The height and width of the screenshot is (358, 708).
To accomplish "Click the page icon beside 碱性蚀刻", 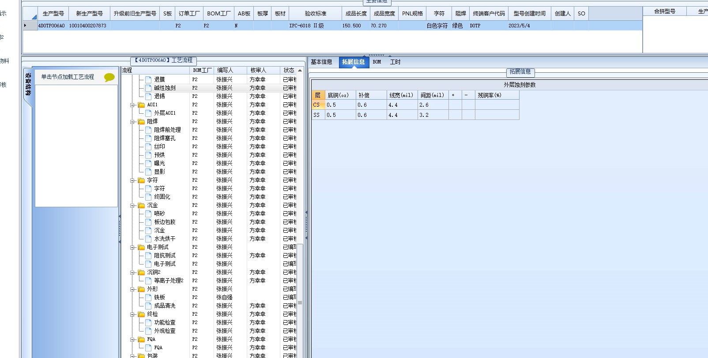I will click(x=148, y=88).
